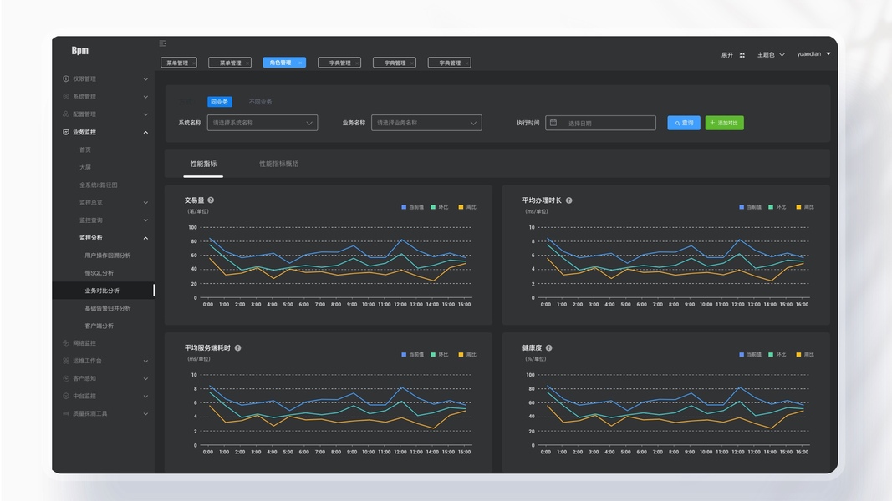Image resolution: width=892 pixels, height=501 pixels.
Task: Click the calendar icon in 执行时间 field
Action: (553, 123)
